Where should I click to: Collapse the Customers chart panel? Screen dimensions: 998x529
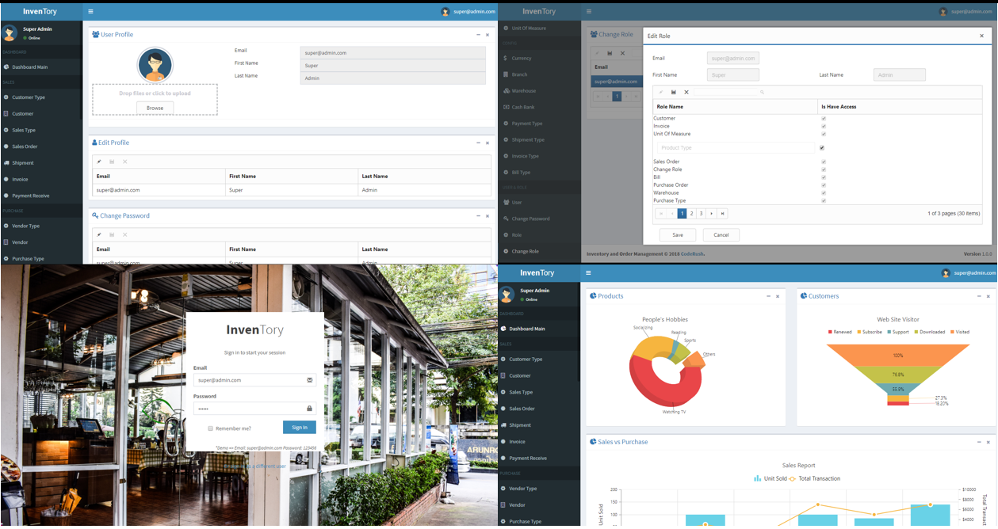click(979, 296)
